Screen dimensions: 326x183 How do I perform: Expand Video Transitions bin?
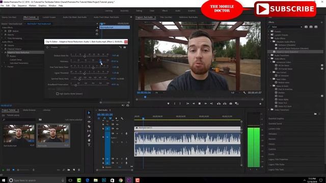click(269, 110)
